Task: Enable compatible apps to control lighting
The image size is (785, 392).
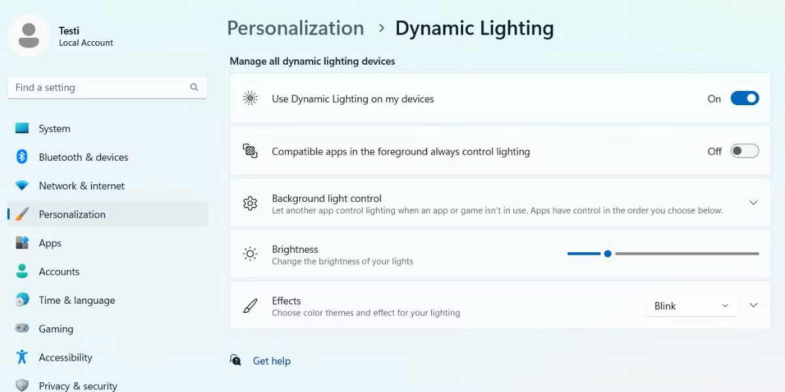Action: tap(744, 150)
